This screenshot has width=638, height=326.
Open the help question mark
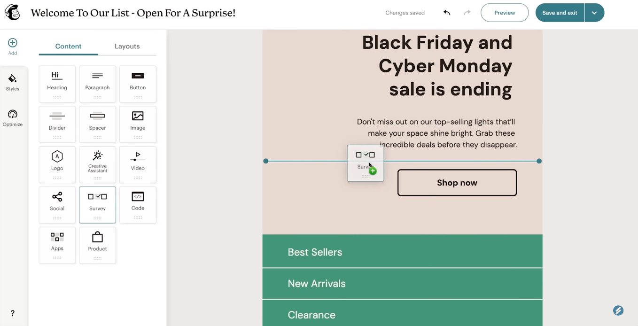coord(13,313)
